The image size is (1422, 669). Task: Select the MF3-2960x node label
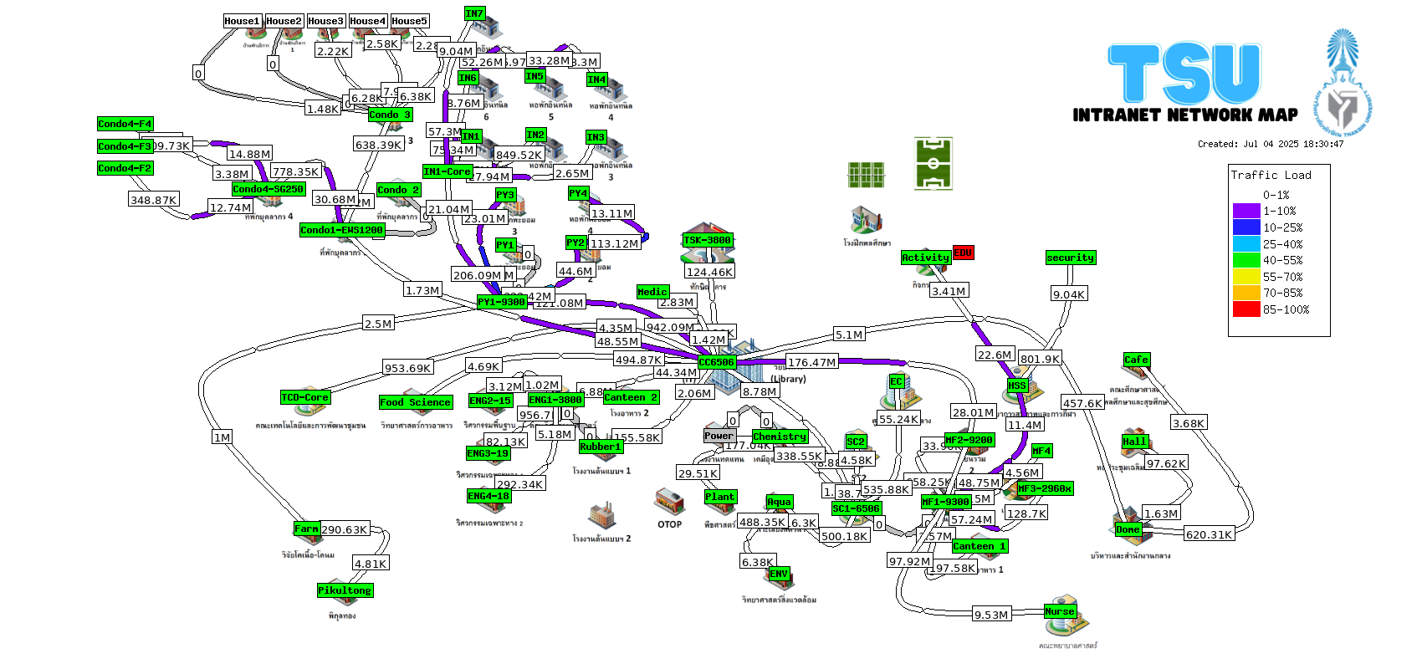[x=1045, y=488]
